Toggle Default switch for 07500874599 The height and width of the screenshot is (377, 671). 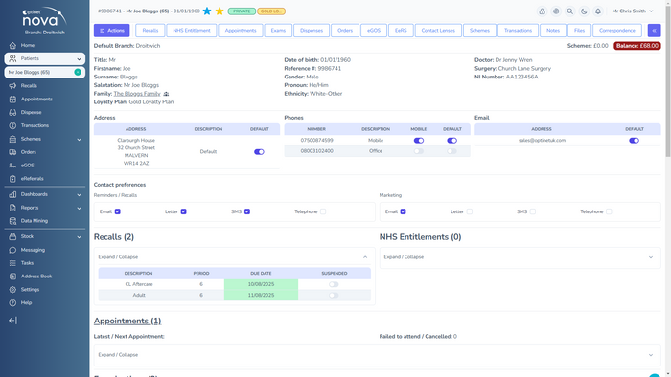tap(451, 141)
